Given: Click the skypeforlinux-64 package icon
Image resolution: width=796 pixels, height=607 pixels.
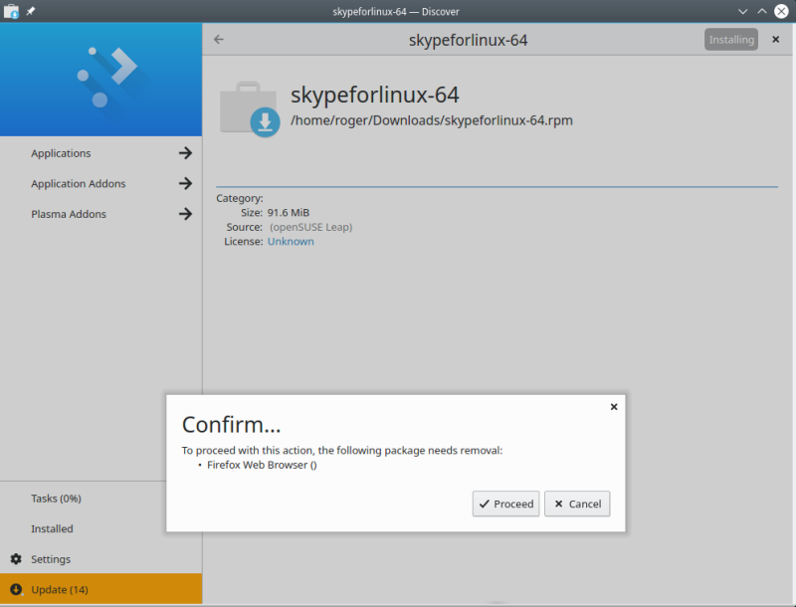Looking at the screenshot, I should click(x=250, y=108).
